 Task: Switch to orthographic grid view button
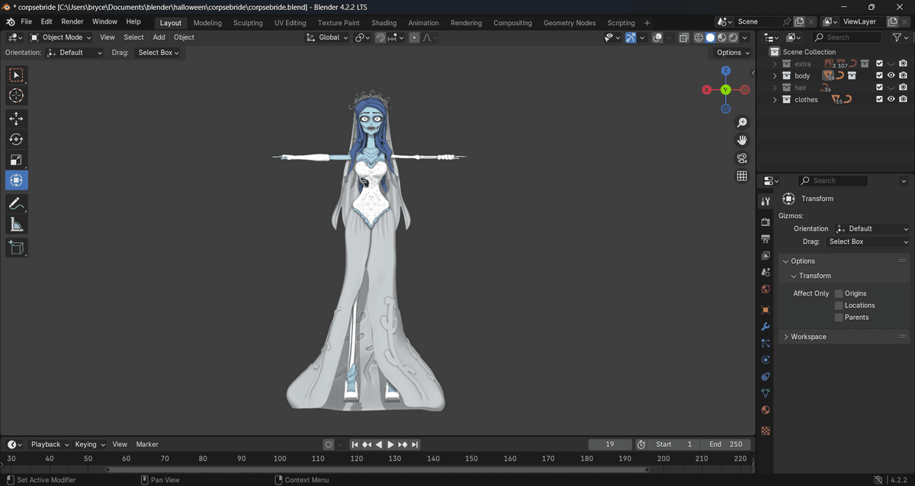[x=741, y=176]
